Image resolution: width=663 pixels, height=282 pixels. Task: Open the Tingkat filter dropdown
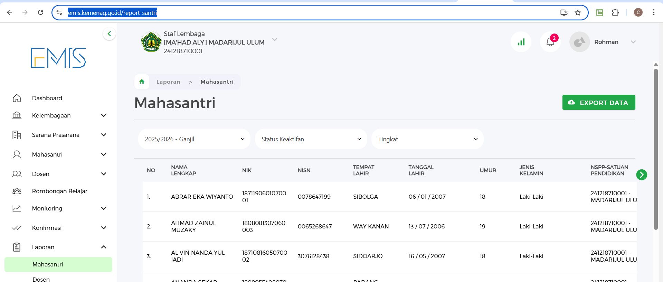pos(427,139)
